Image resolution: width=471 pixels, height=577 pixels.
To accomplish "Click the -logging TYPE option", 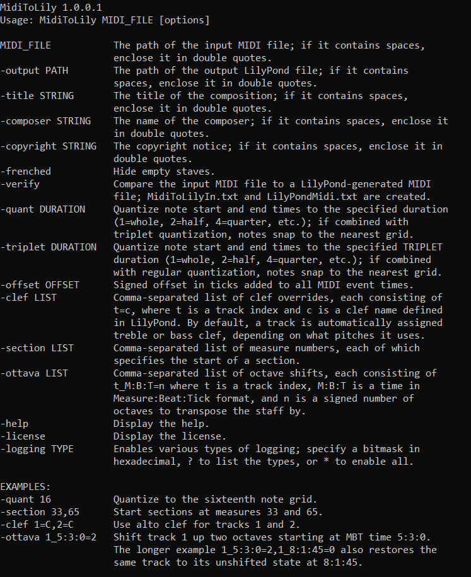I will click(x=37, y=448).
